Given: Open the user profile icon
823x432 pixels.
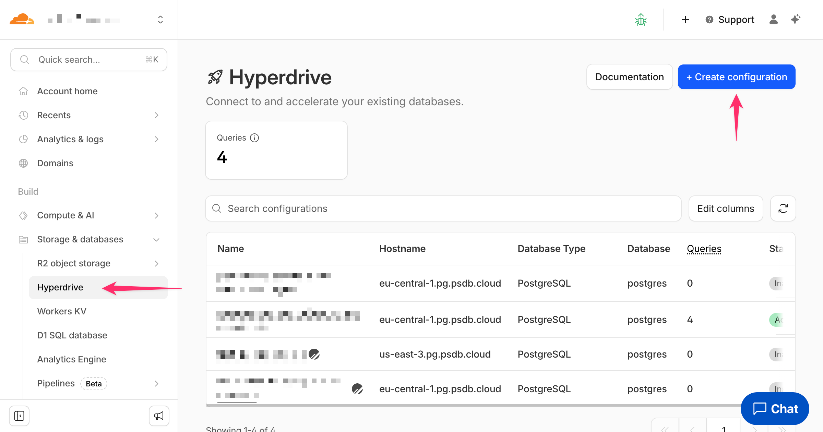Looking at the screenshot, I should [773, 20].
